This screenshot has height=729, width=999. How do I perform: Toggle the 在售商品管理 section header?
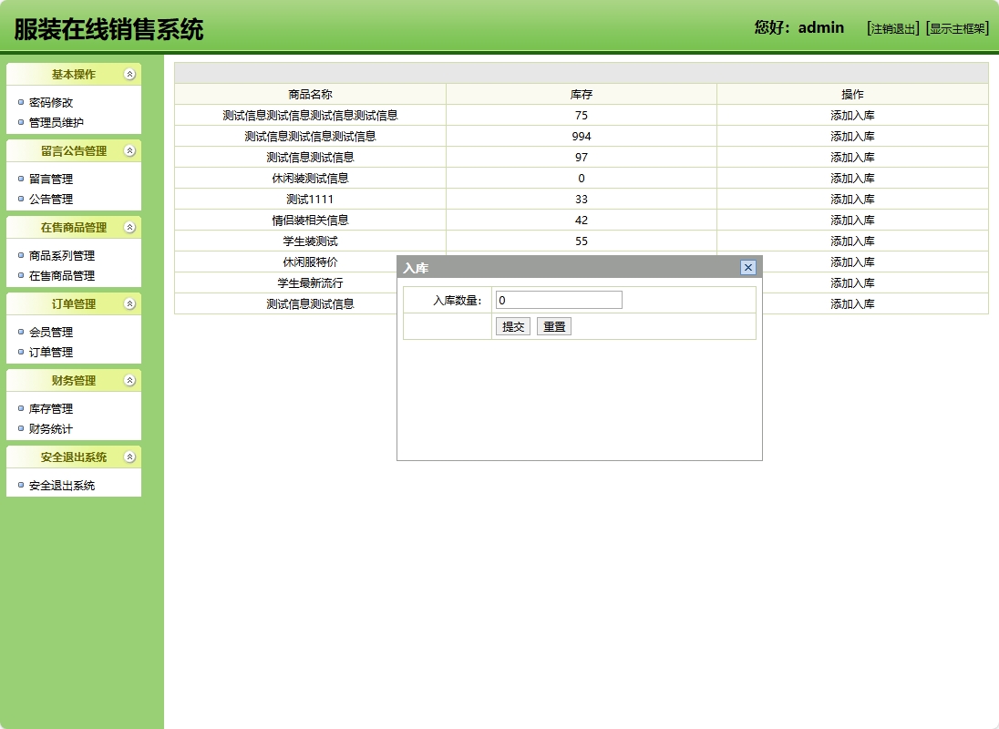pos(74,227)
